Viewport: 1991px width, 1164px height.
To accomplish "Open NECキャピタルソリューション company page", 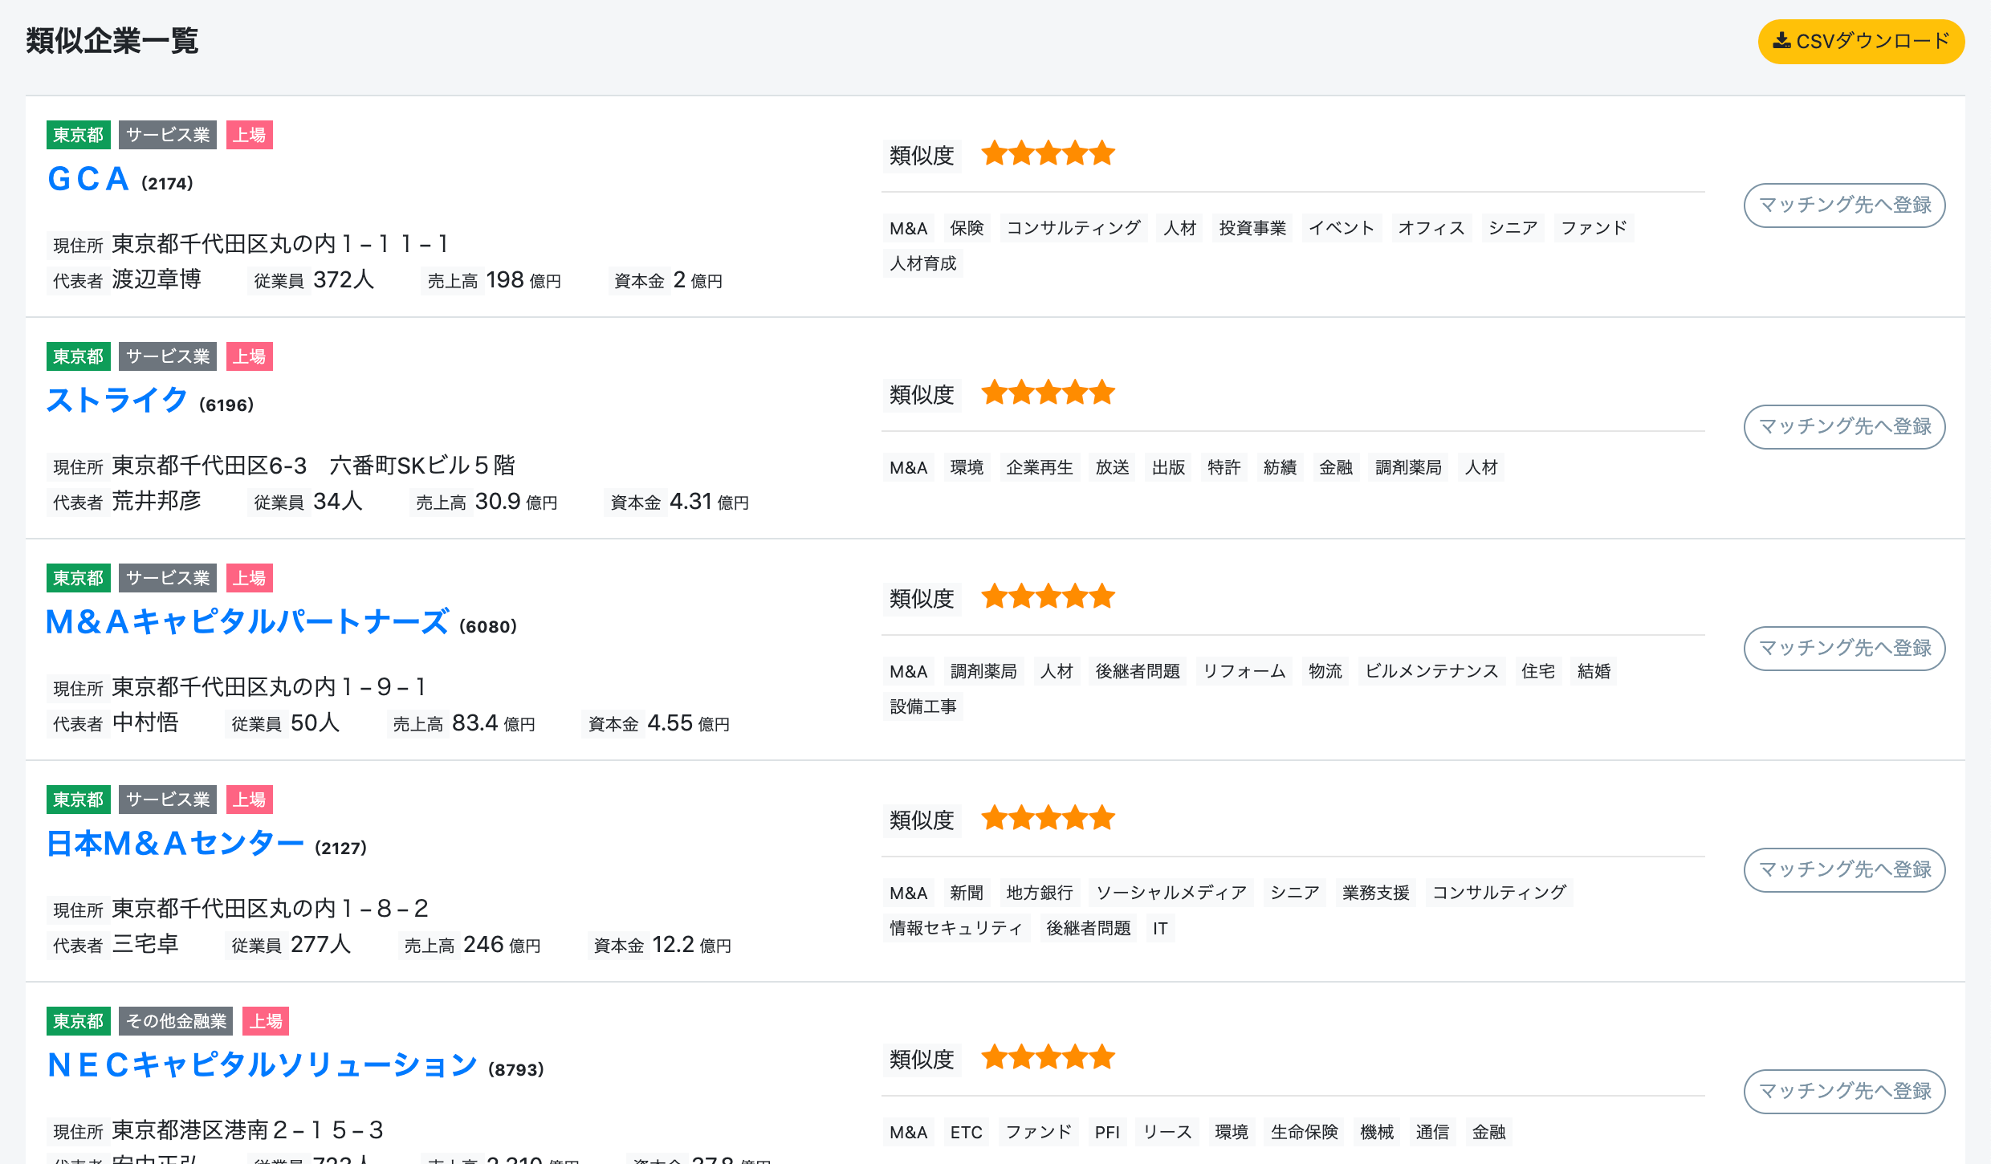I will 262,1065.
